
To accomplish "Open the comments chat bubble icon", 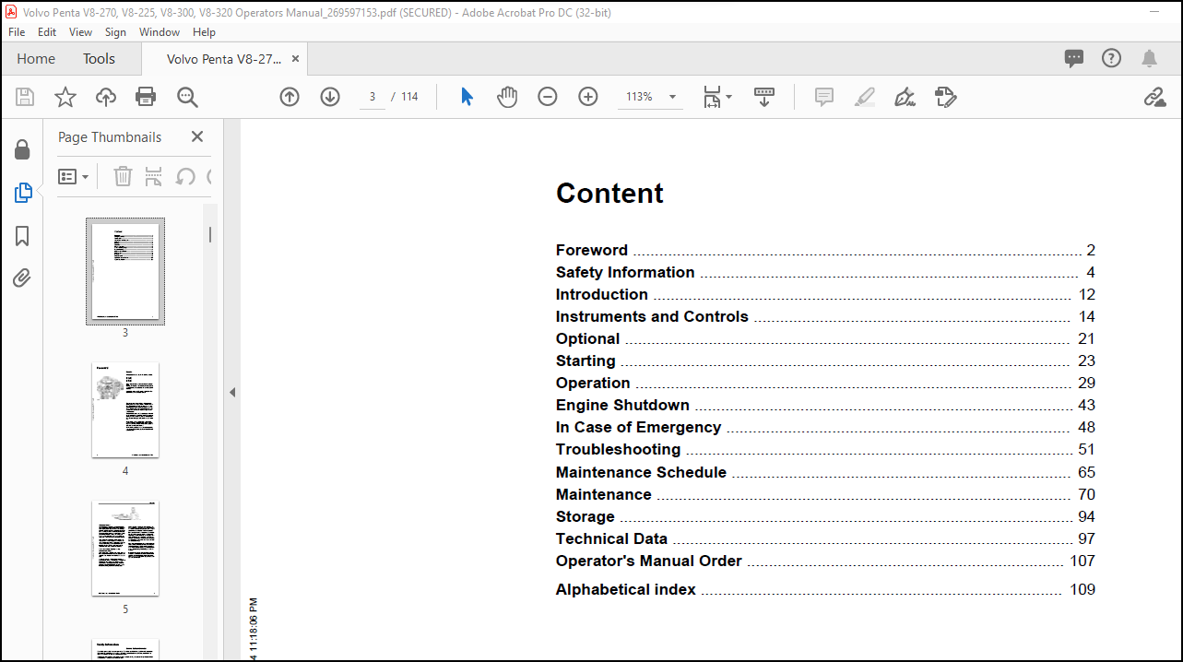I will click(1074, 59).
